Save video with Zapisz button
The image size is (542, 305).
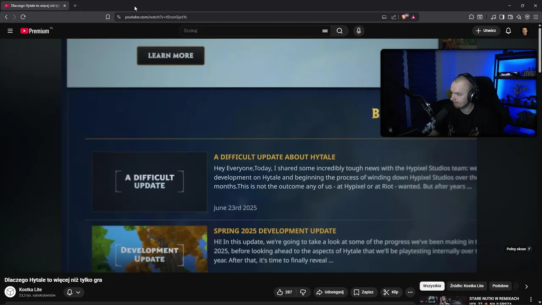pyautogui.click(x=364, y=292)
